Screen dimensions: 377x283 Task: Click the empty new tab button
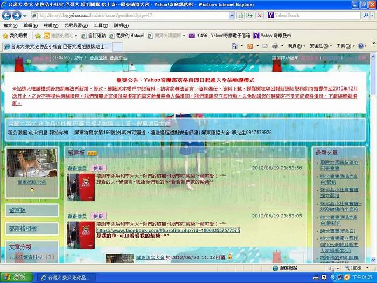pyautogui.click(x=118, y=47)
